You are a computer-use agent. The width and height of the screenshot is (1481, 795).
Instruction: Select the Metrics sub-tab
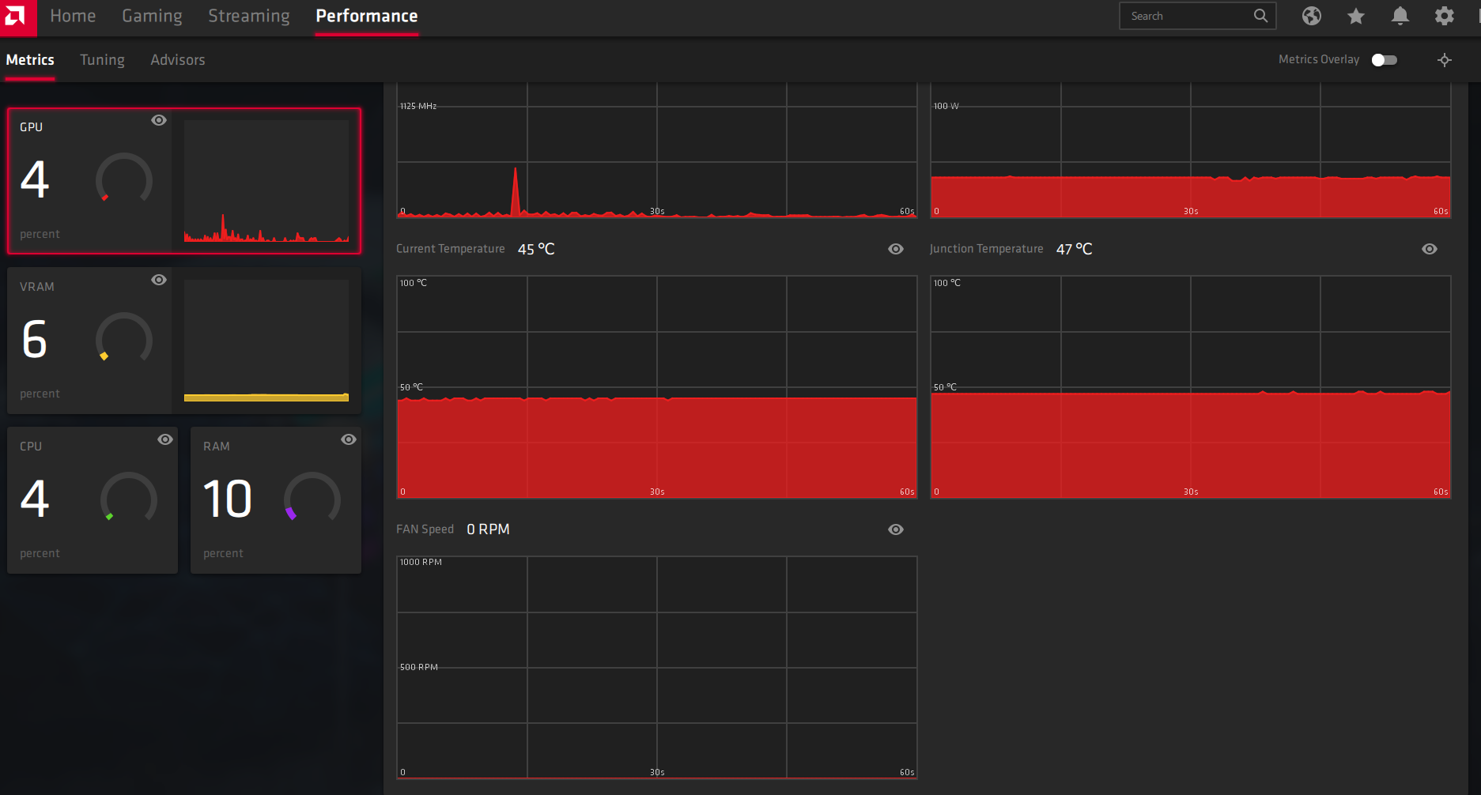point(30,60)
